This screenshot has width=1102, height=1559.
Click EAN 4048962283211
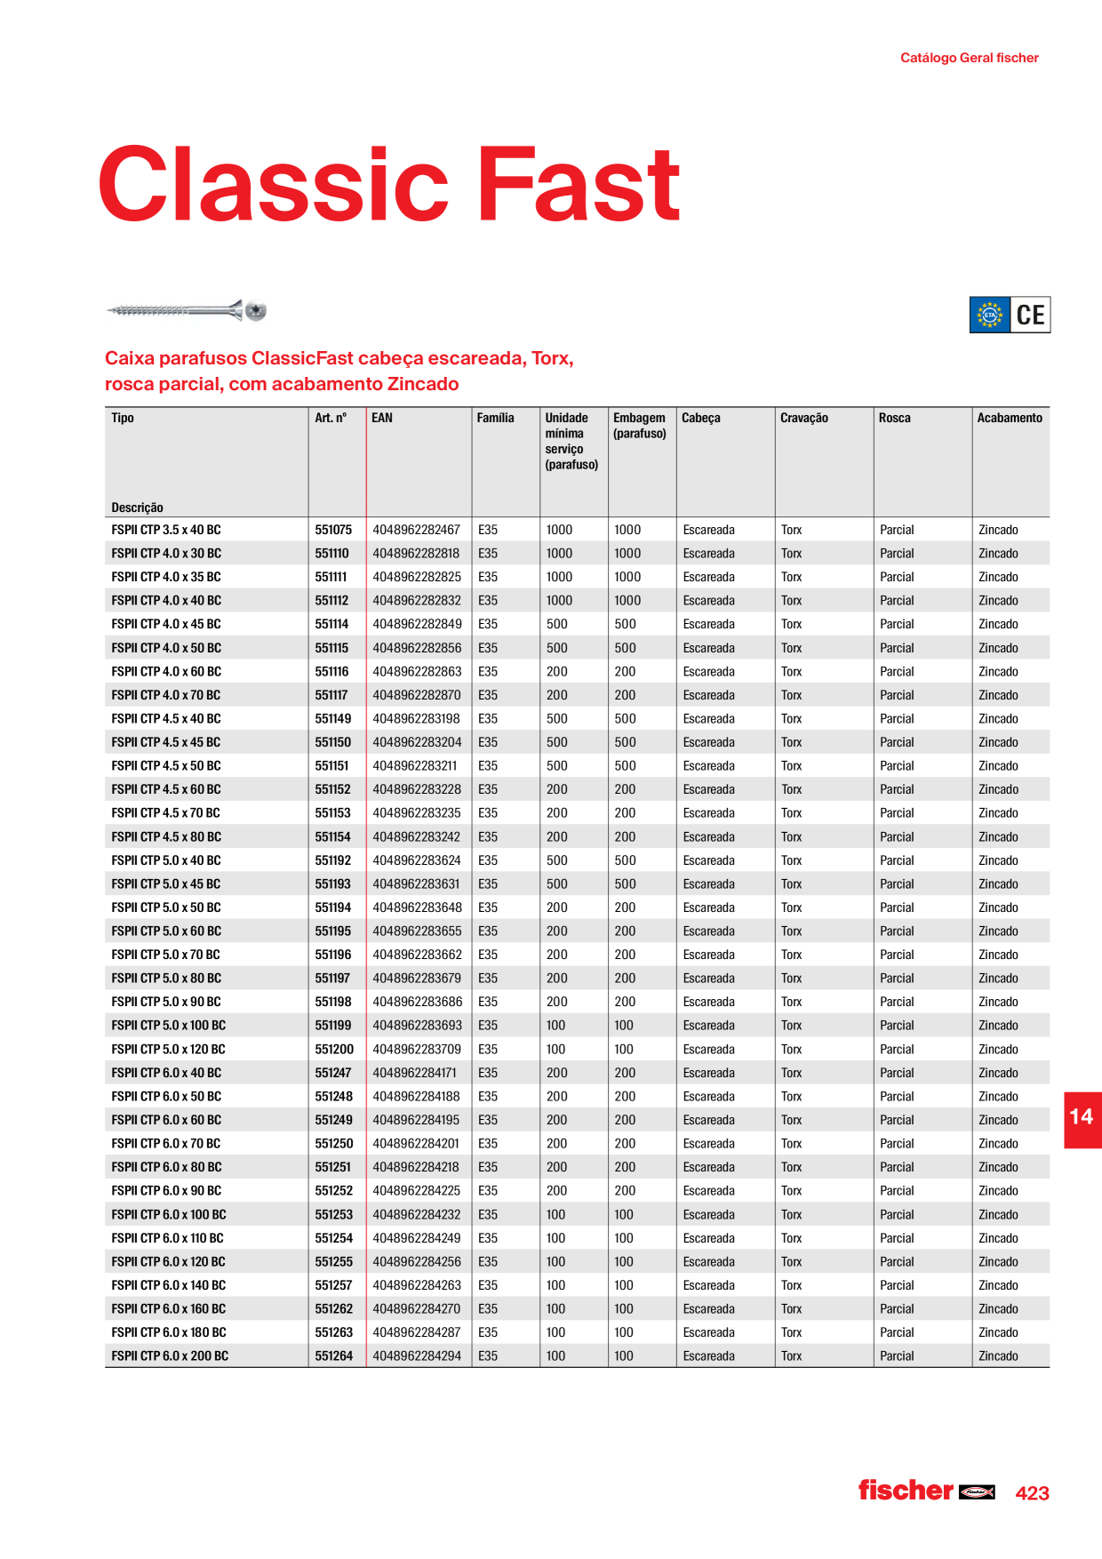(415, 766)
